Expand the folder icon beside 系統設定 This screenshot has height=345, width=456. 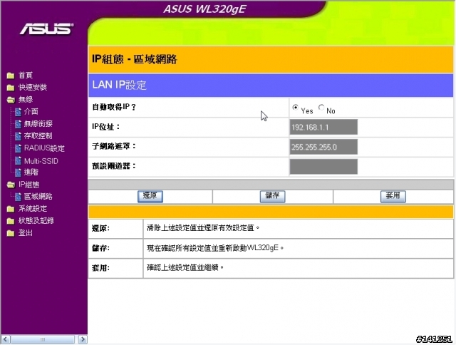11,209
